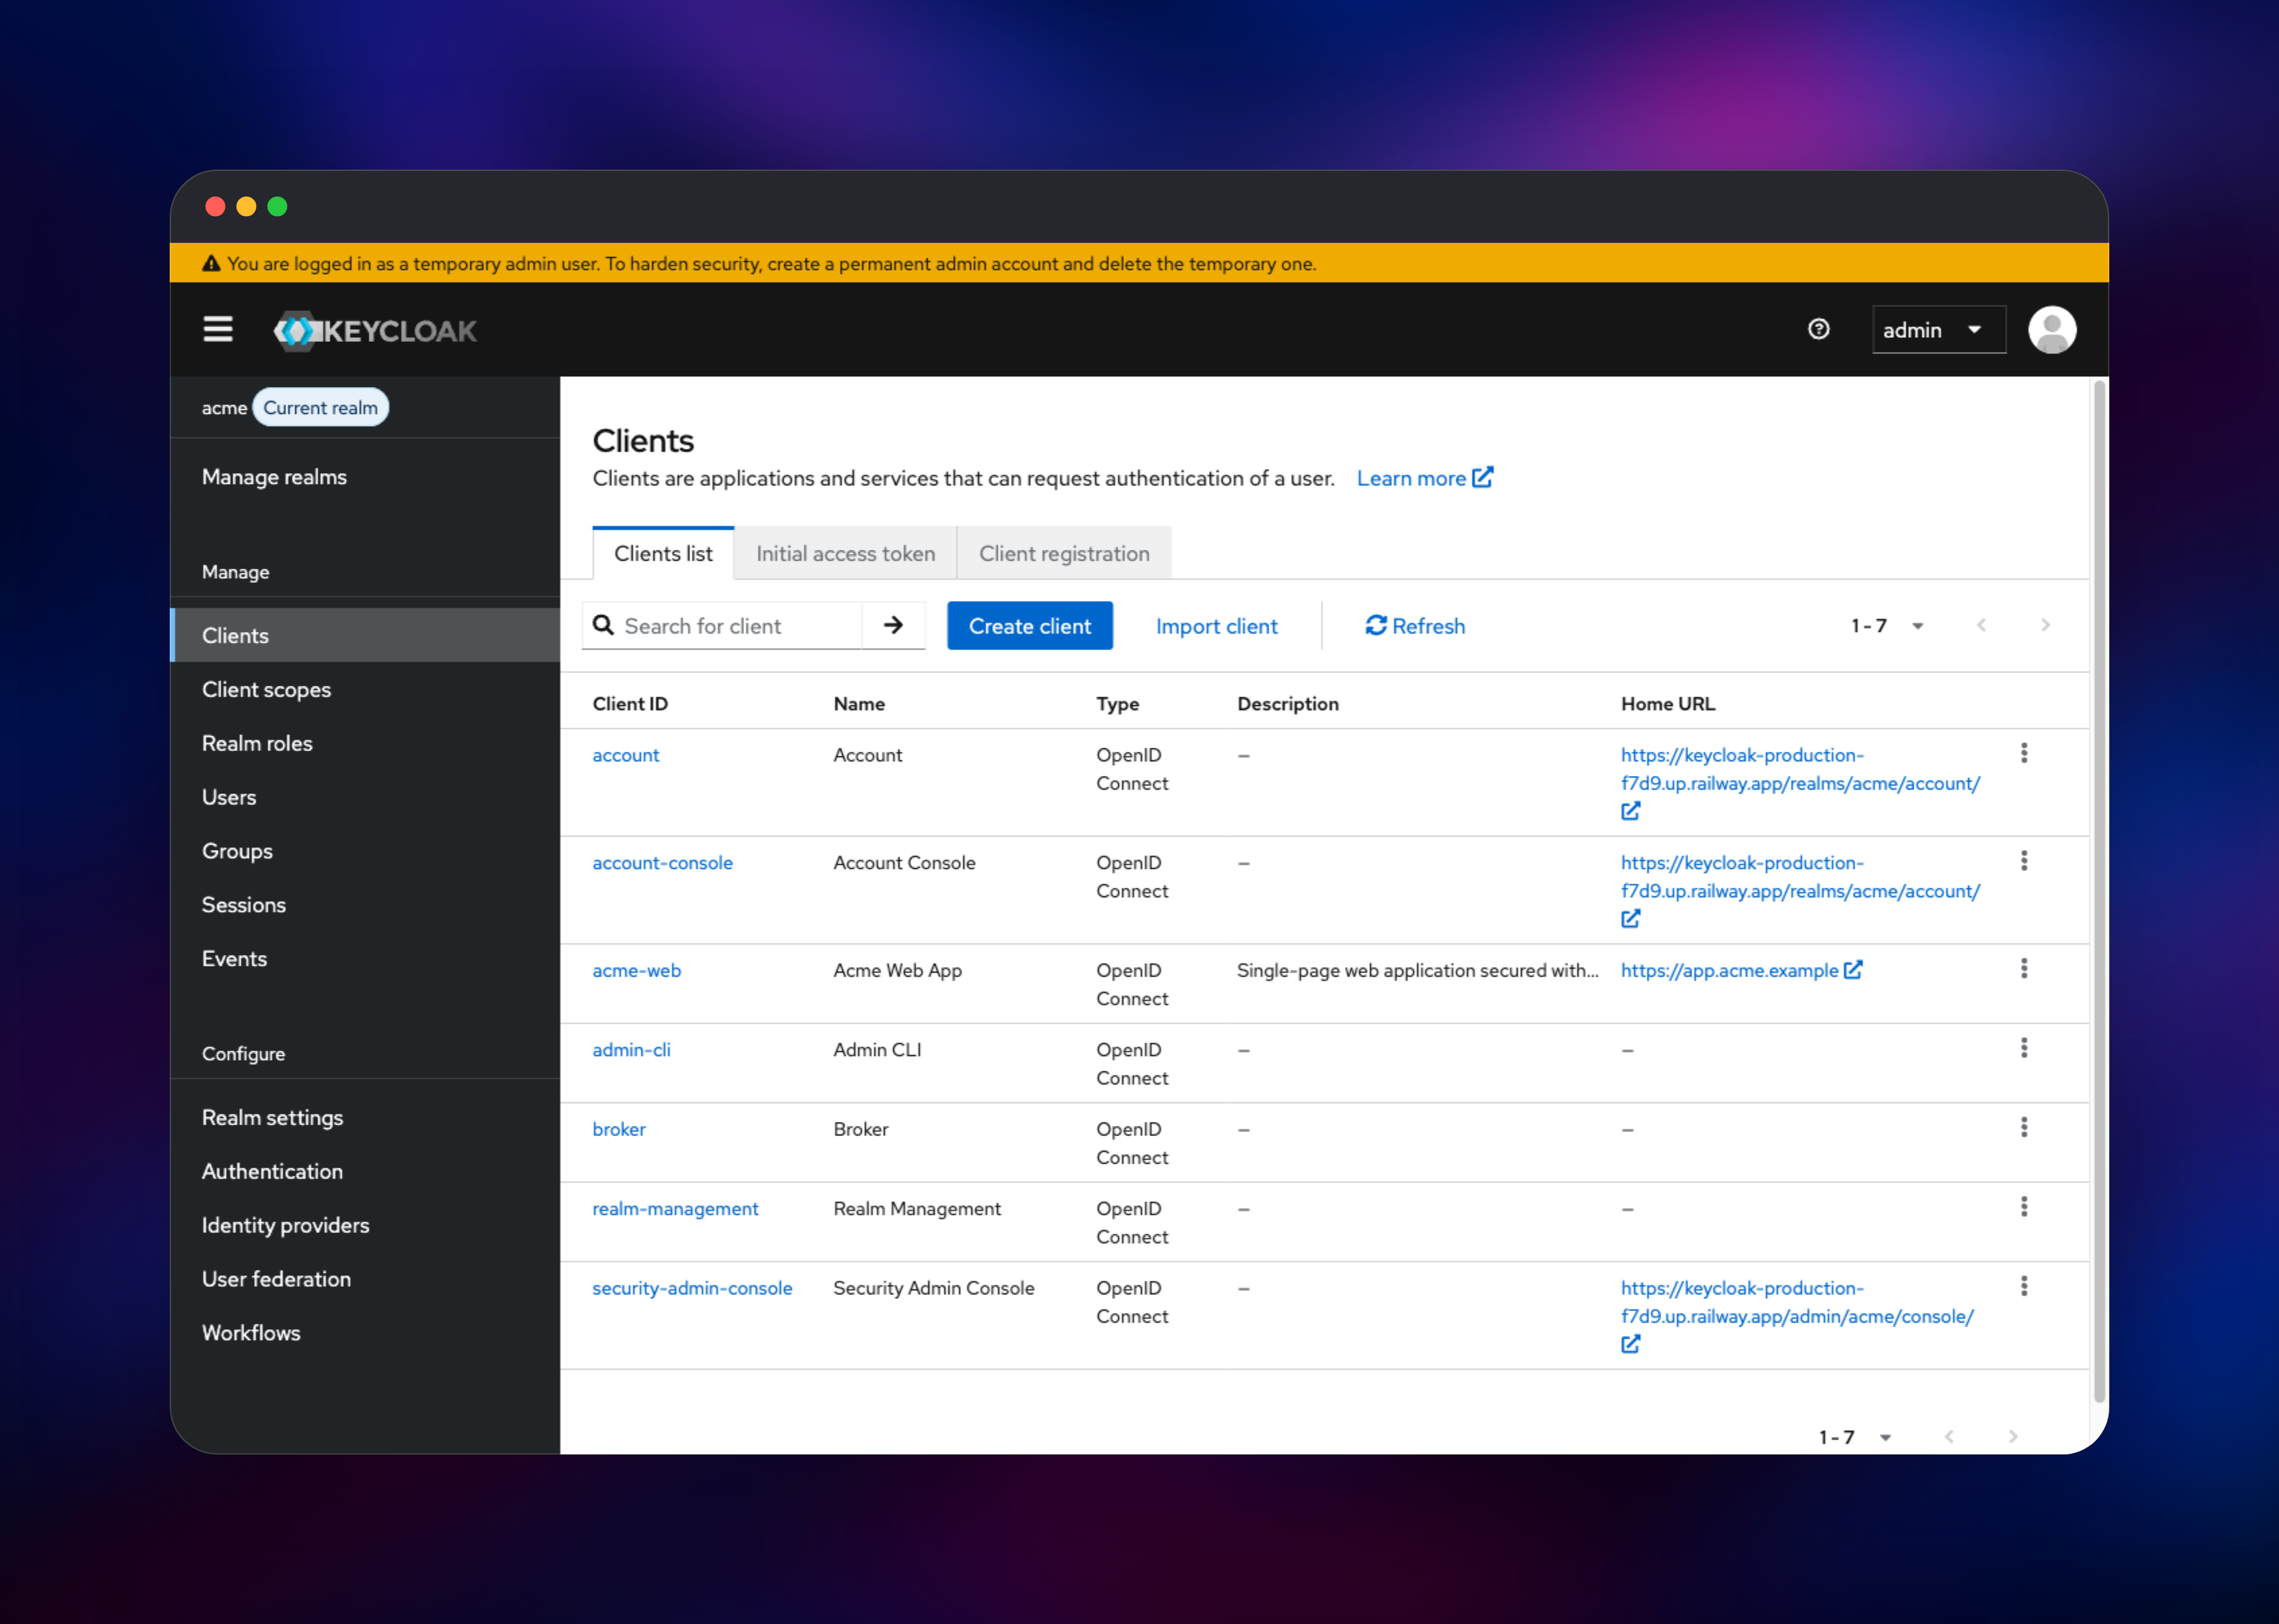Open the account client link
The image size is (2279, 1624).
click(625, 755)
